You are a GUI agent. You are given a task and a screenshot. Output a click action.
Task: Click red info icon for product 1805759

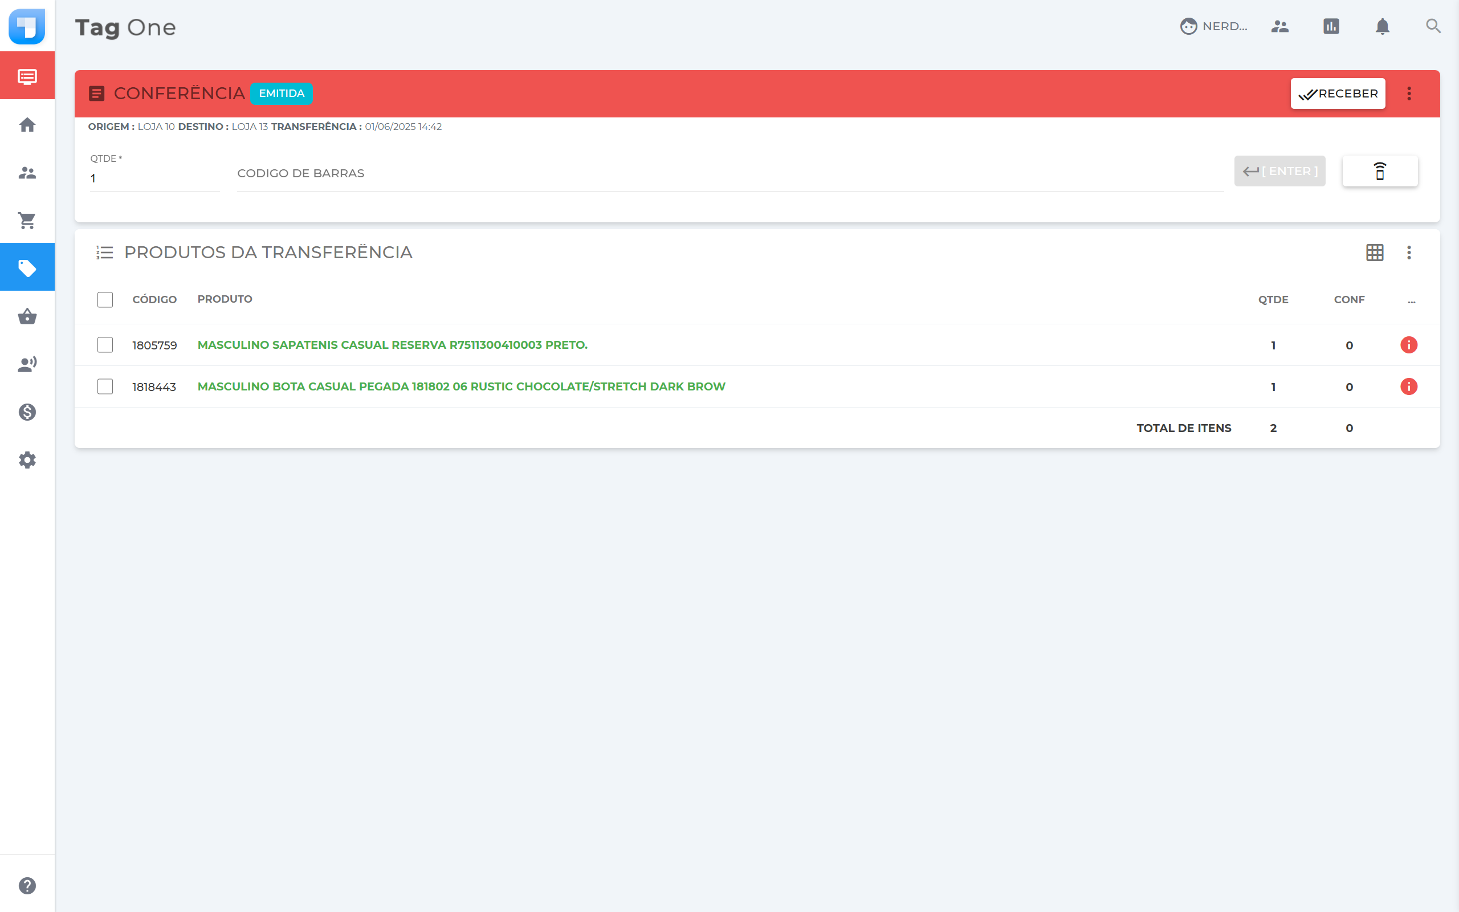point(1408,345)
